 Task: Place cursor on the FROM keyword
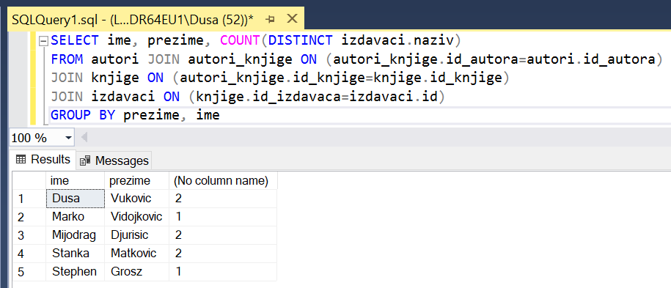[67, 59]
